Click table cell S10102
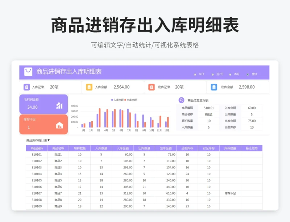Screen dimensions: 290x222 37,161
